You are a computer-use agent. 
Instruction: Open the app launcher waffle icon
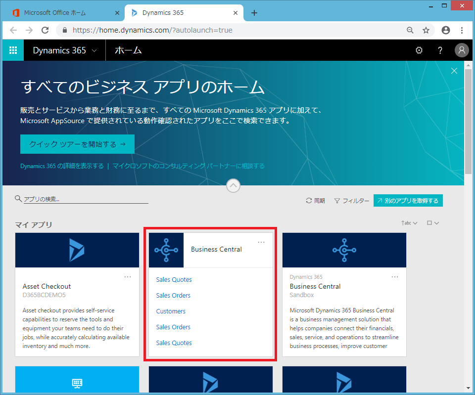click(x=13, y=50)
